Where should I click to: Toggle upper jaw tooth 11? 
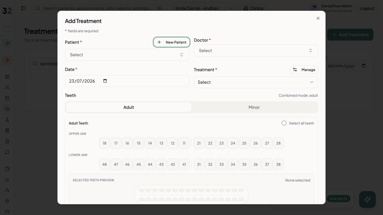(184, 143)
